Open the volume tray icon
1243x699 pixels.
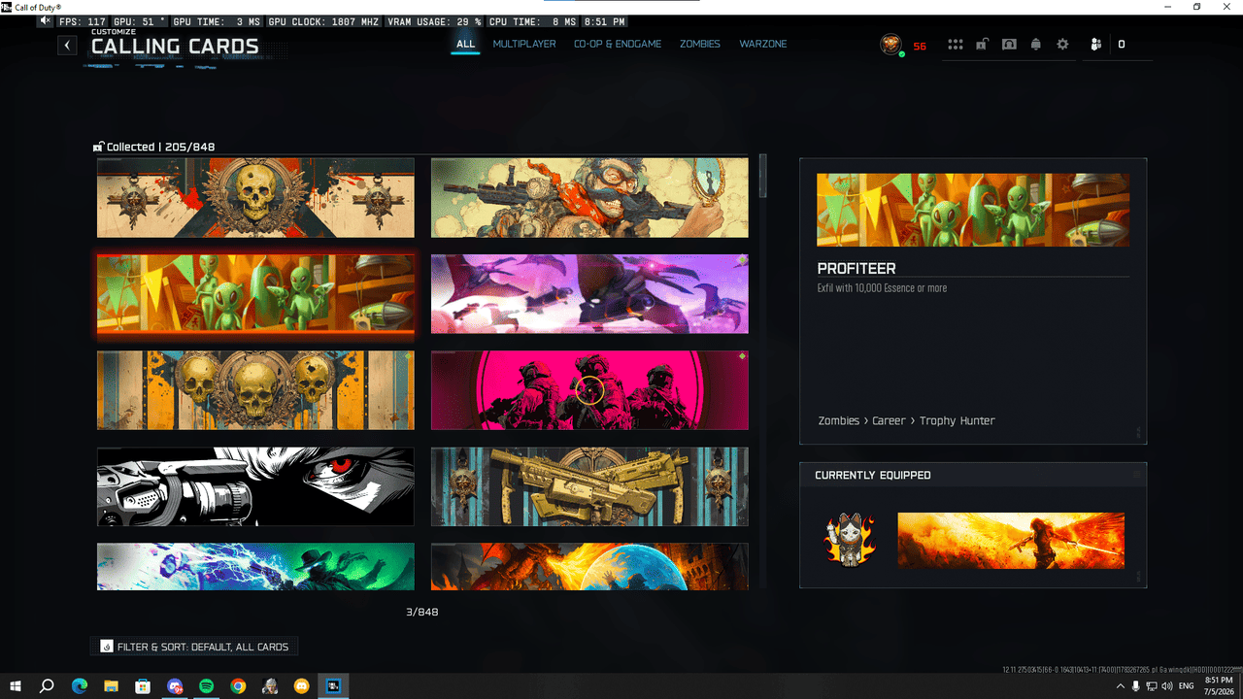click(1167, 686)
